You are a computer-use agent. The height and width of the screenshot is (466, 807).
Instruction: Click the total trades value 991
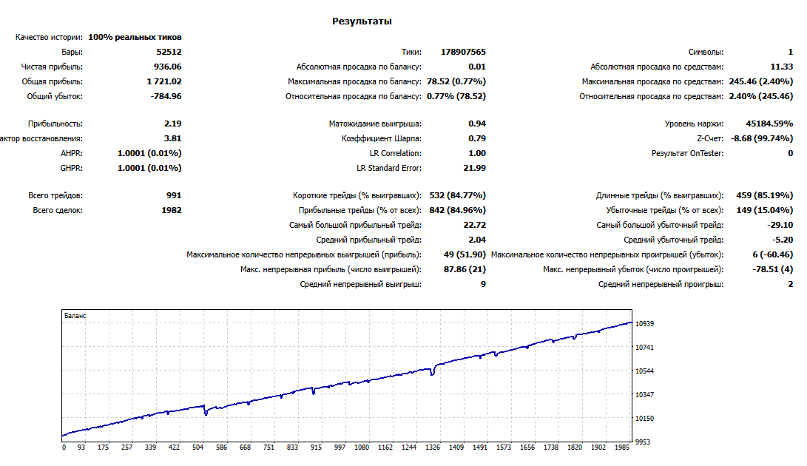pyautogui.click(x=174, y=195)
